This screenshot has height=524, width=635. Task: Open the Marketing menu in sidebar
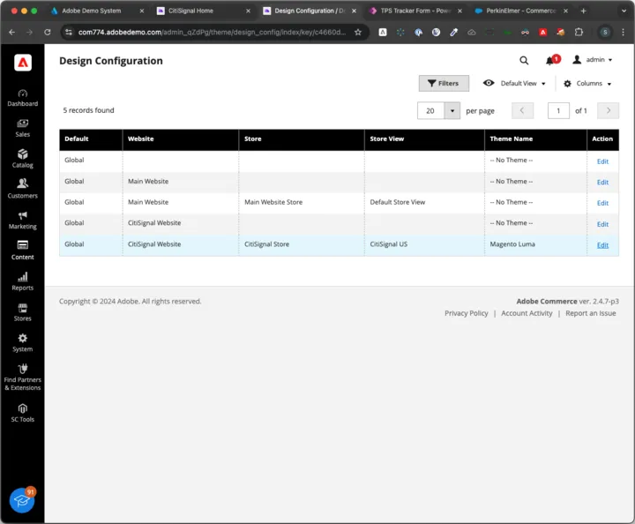pos(23,221)
